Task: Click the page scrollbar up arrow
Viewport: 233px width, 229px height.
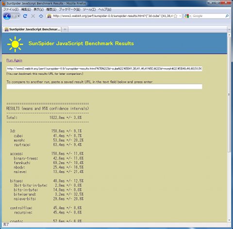Action: coord(229,35)
